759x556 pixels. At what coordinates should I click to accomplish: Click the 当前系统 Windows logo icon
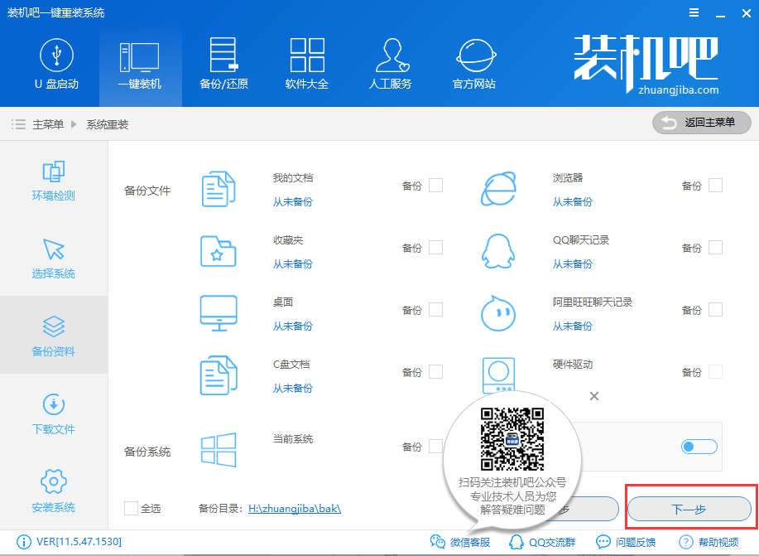click(219, 450)
